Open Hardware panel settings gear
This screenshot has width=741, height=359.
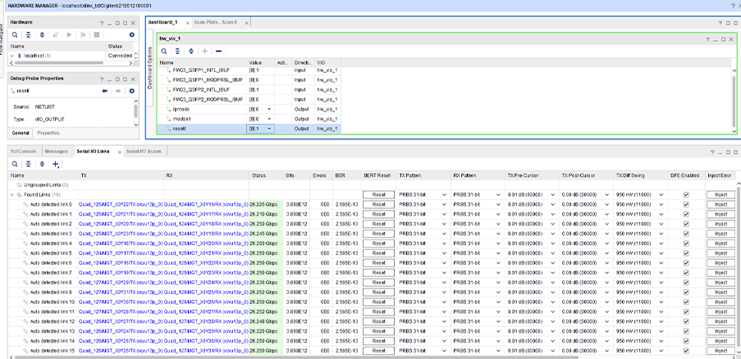(131, 34)
